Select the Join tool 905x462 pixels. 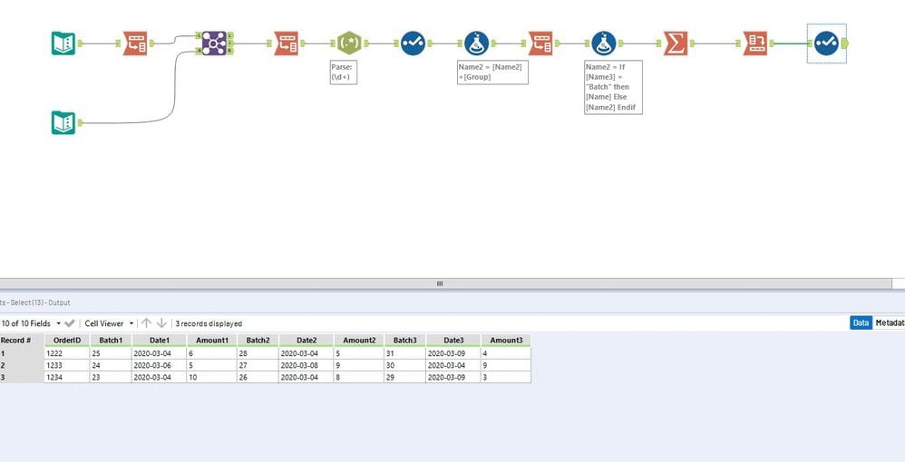[214, 43]
